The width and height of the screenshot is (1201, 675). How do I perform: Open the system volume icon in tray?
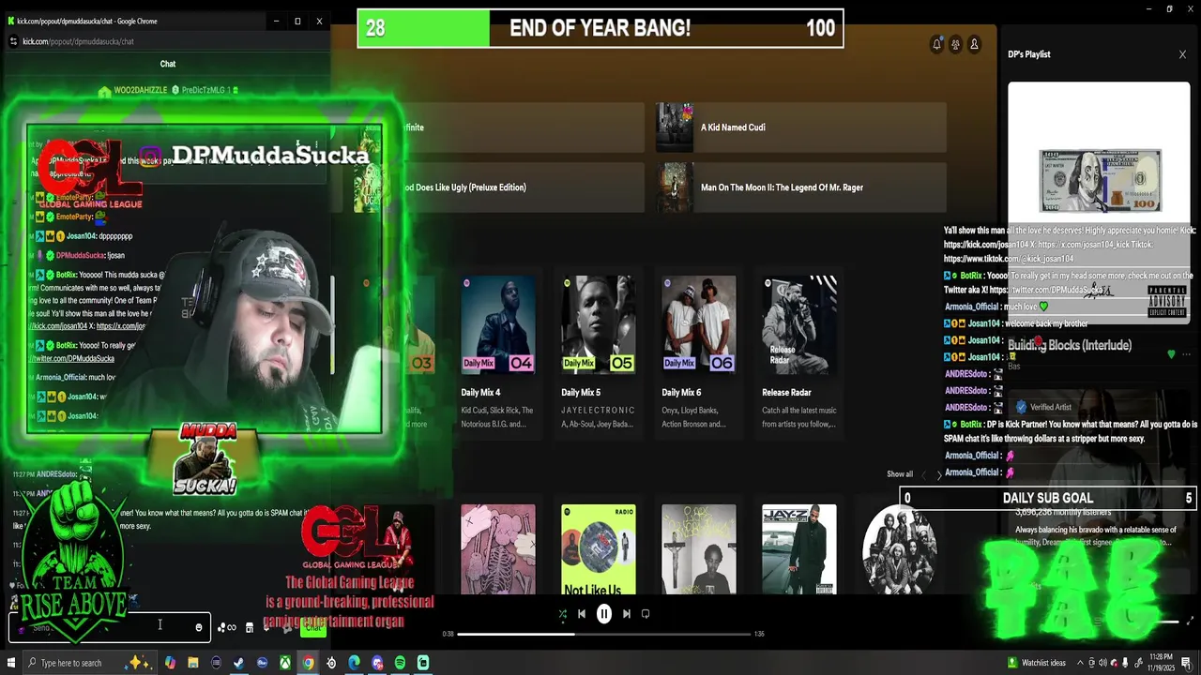coord(1102,663)
